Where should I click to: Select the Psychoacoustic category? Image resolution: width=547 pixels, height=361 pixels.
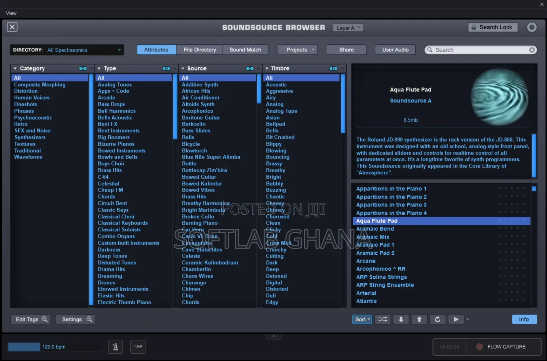coord(33,118)
